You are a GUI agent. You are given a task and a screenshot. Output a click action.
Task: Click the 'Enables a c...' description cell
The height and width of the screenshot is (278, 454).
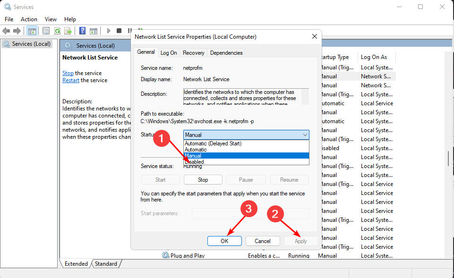(264, 255)
